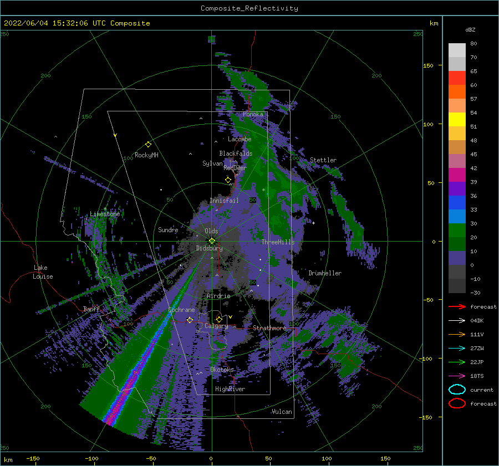Image resolution: width=499 pixels, height=466 pixels.
Task: Click the dBZ legend heading
Action: point(470,29)
